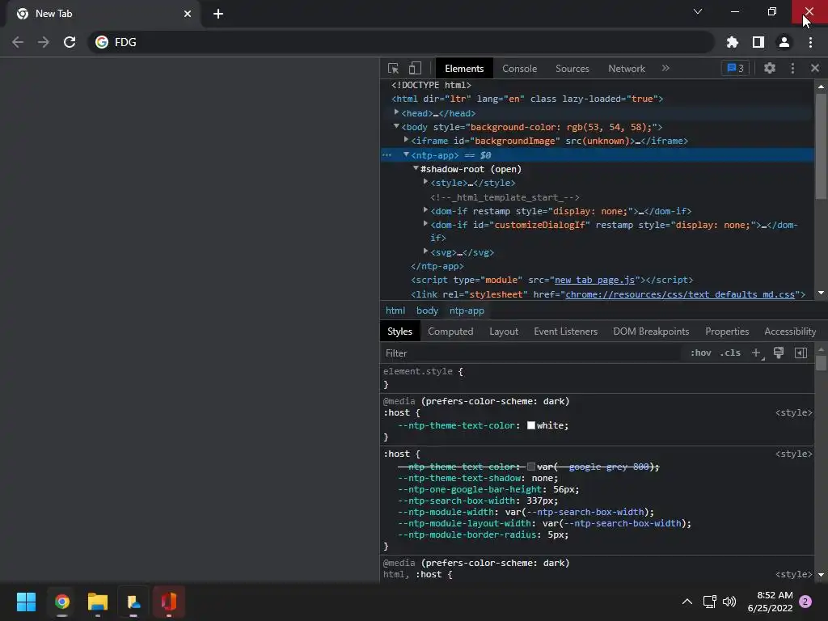Open the google-grey-800 color swatch
828x621 pixels.
coord(530,467)
